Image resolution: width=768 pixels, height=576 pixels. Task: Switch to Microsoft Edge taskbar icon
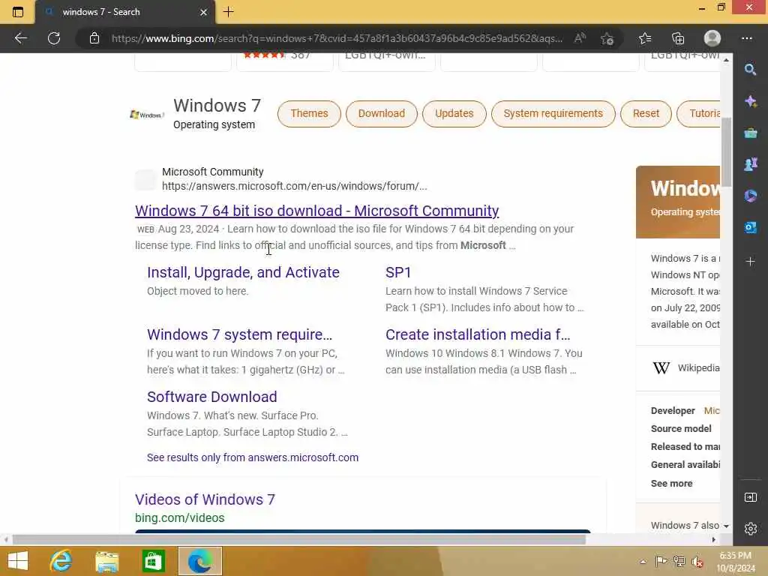[199, 561]
